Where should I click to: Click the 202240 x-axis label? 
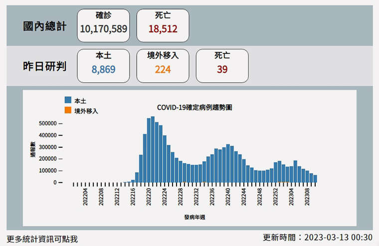(228, 197)
